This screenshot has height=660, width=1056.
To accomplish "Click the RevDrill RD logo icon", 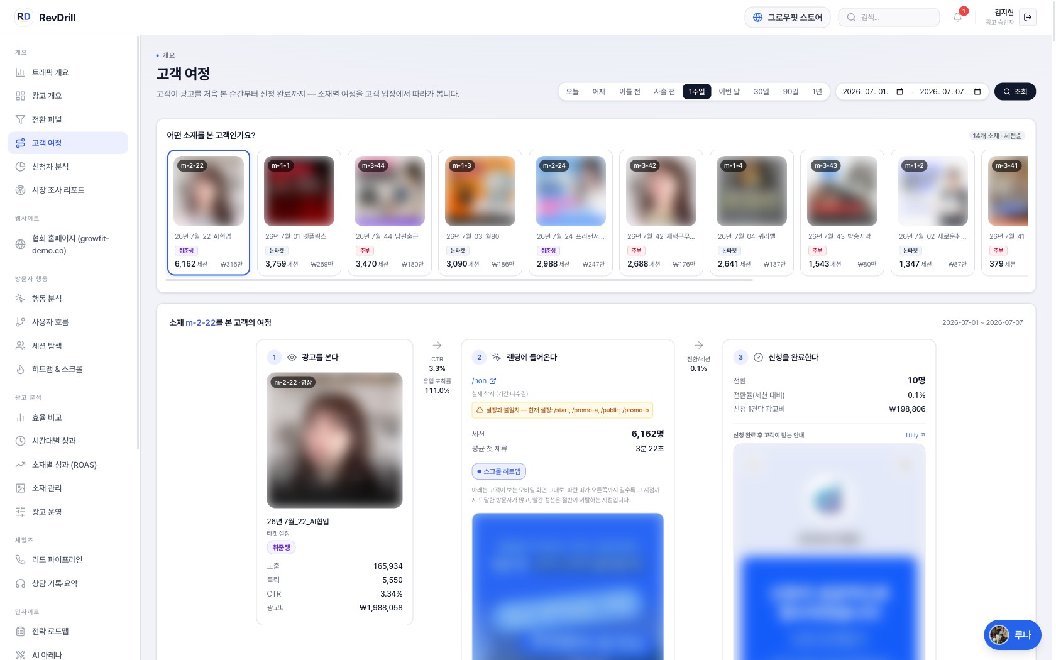I will (23, 17).
